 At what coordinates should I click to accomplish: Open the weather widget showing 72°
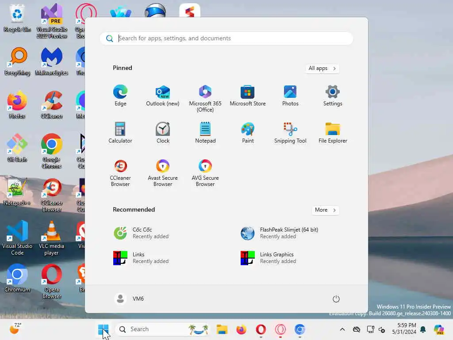15,329
